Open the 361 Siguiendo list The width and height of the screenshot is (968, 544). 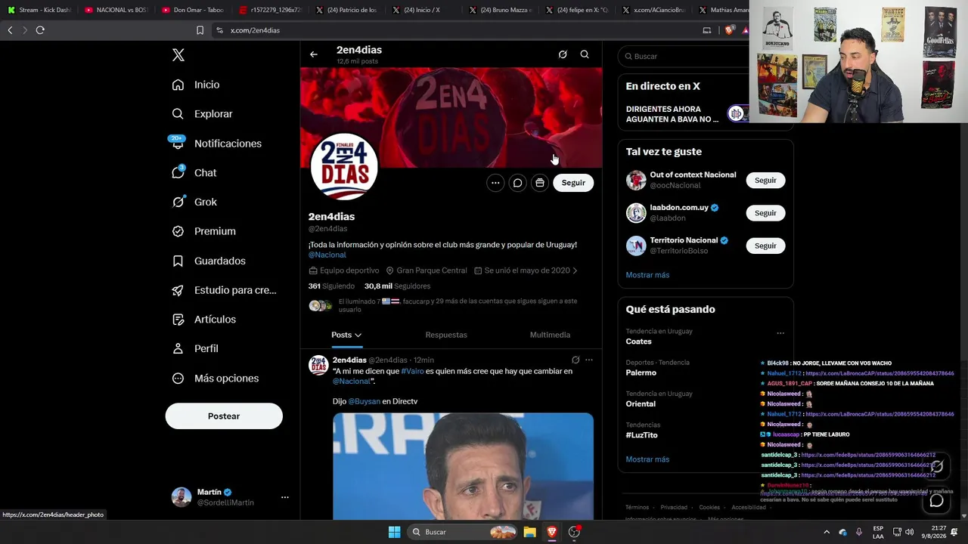(x=331, y=286)
